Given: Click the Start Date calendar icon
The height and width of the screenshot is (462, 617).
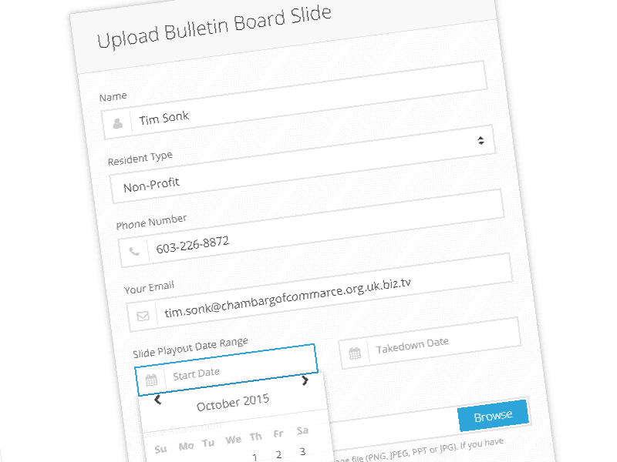Looking at the screenshot, I should [x=151, y=380].
